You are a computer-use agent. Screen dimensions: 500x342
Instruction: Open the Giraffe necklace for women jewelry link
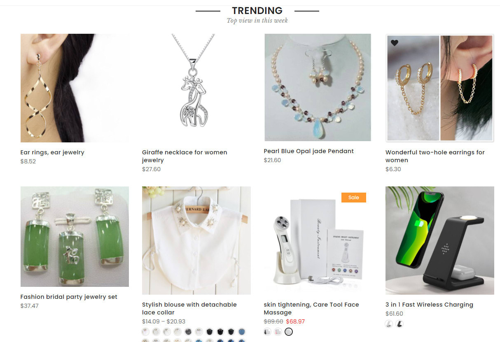point(184,156)
